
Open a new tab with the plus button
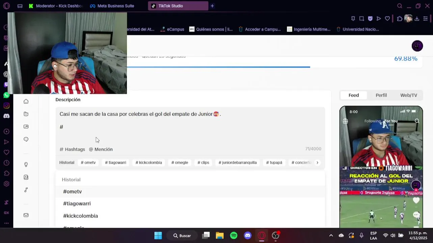coord(212,6)
